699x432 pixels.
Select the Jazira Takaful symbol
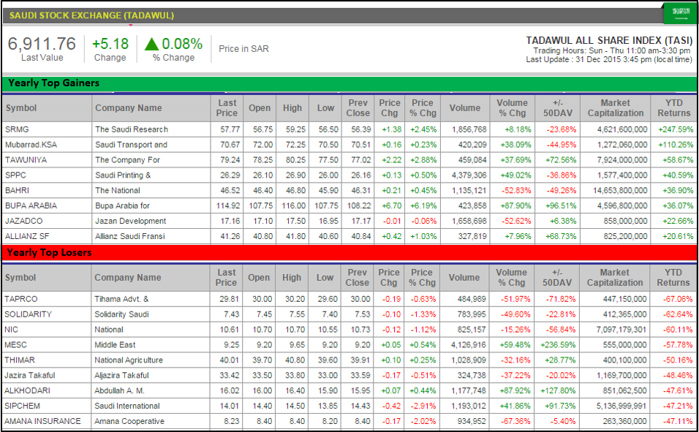tap(30, 376)
